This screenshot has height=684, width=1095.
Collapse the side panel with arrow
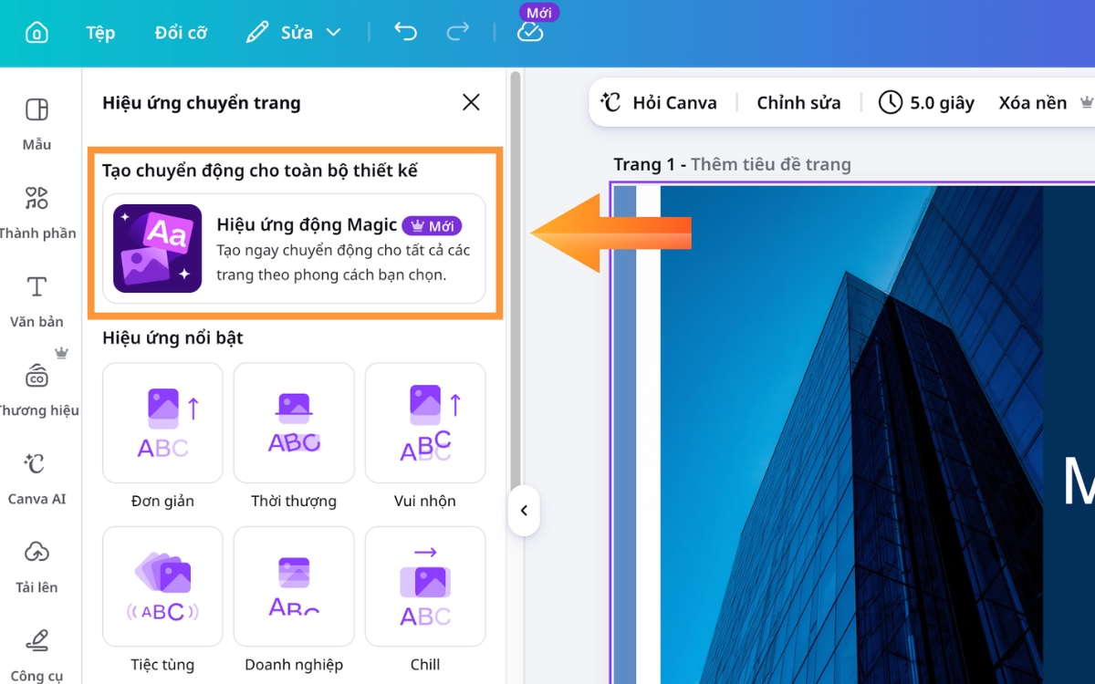pos(524,511)
